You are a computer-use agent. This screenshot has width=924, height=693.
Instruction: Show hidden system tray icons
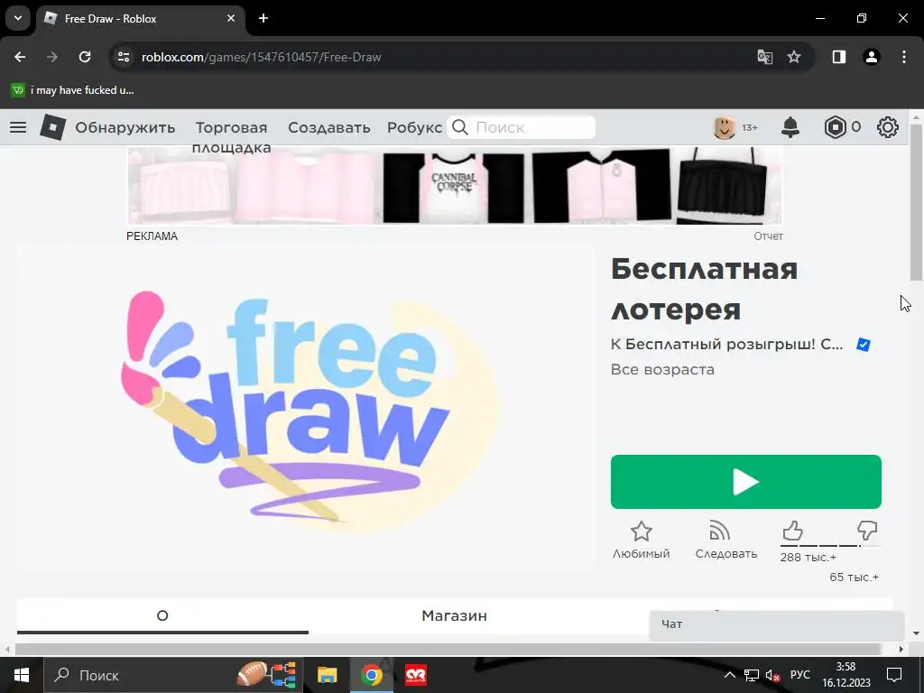[729, 675]
